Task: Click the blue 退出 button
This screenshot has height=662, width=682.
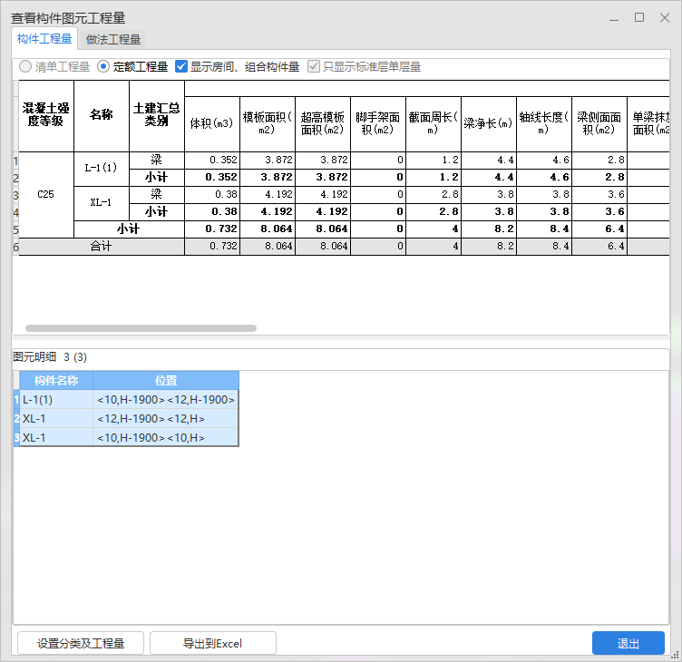Action: pos(628,643)
